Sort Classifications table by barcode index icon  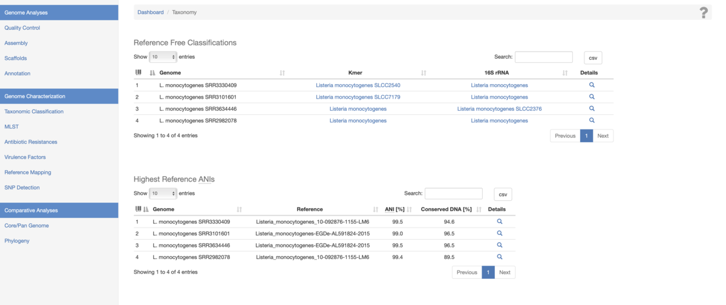(x=139, y=73)
